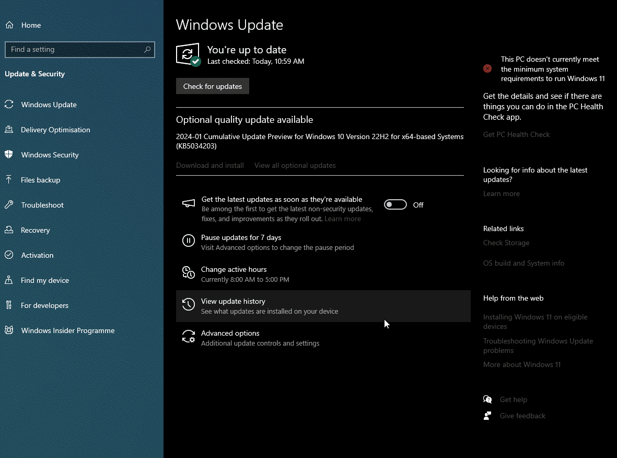Click the KB5034203 cumulative update text
617x458 pixels.
click(x=320, y=141)
